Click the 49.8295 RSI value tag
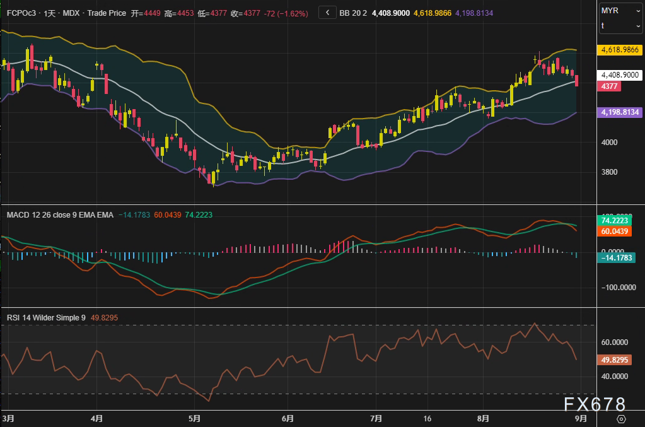The width and height of the screenshot is (645, 427). (x=612, y=360)
